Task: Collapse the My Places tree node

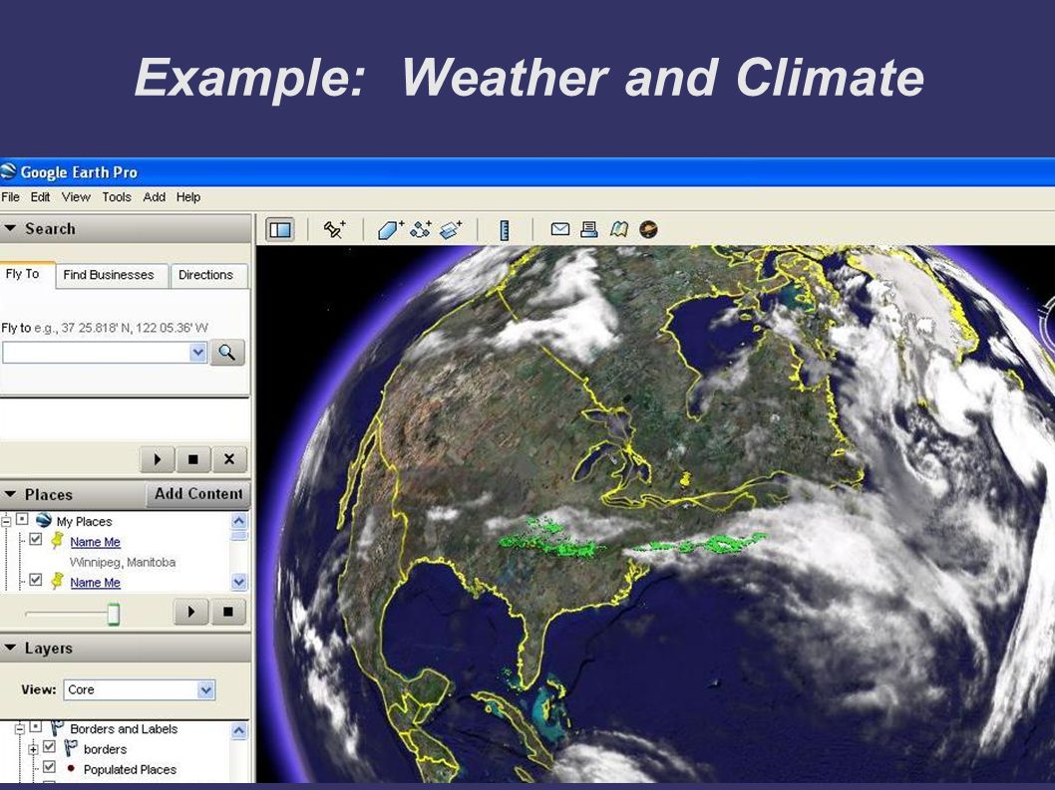Action: click(x=6, y=521)
